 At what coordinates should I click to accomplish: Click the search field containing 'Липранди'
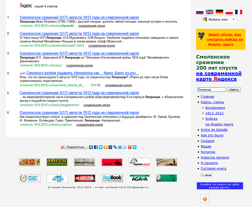(x=211, y=89)
